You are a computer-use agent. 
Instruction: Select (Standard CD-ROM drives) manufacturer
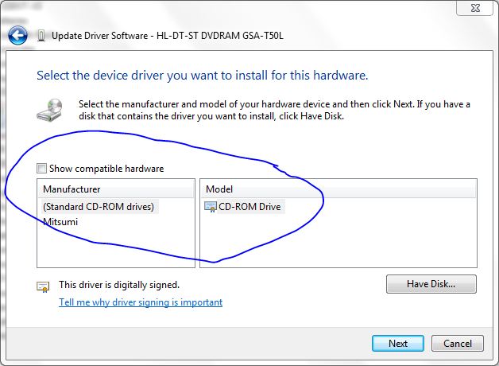click(99, 207)
